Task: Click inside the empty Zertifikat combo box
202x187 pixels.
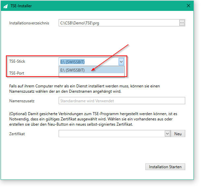Action: (x=112, y=134)
